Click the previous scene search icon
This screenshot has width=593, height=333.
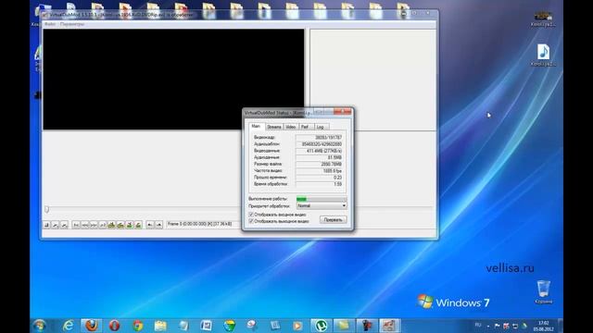coord(130,225)
